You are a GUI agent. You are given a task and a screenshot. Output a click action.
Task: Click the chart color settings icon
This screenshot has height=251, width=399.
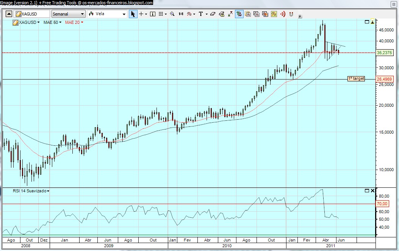pyautogui.click(x=265, y=14)
